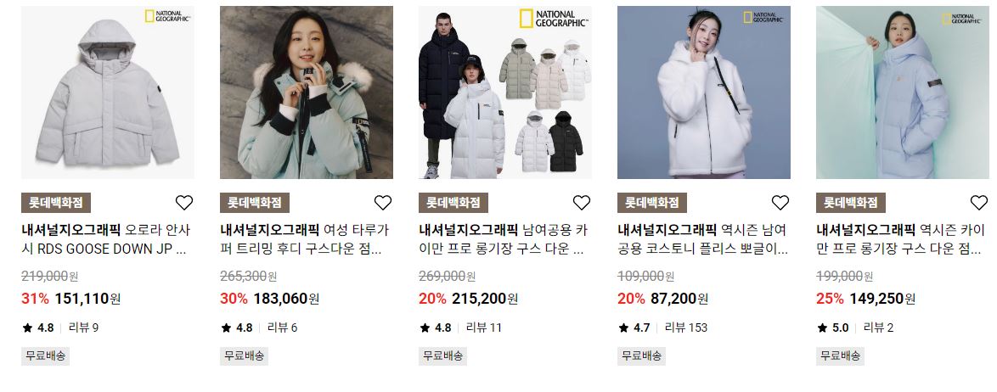This screenshot has width=997, height=392.
Task: Favorite the 215,200원 long down coat
Action: click(x=582, y=203)
